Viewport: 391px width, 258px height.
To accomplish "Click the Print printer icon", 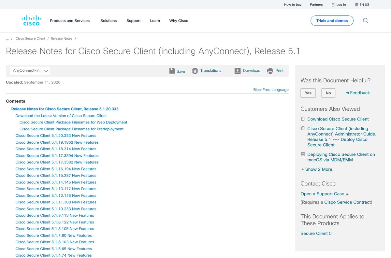I will (270, 71).
